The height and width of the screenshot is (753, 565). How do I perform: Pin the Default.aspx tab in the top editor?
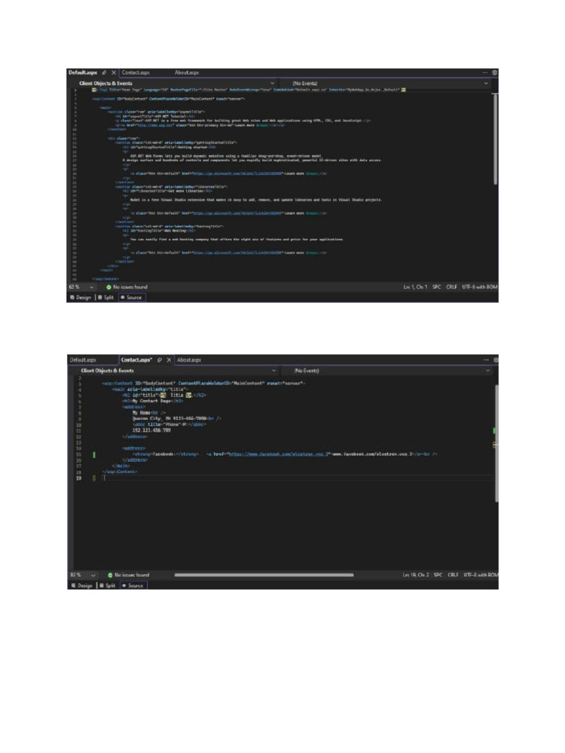coord(104,73)
